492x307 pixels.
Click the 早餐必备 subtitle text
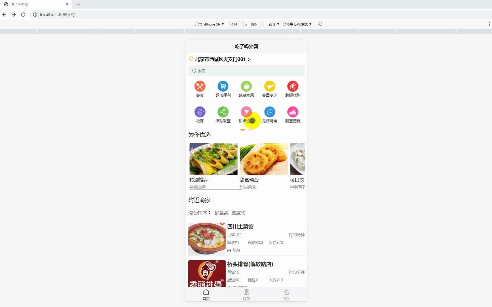pyautogui.click(x=198, y=187)
